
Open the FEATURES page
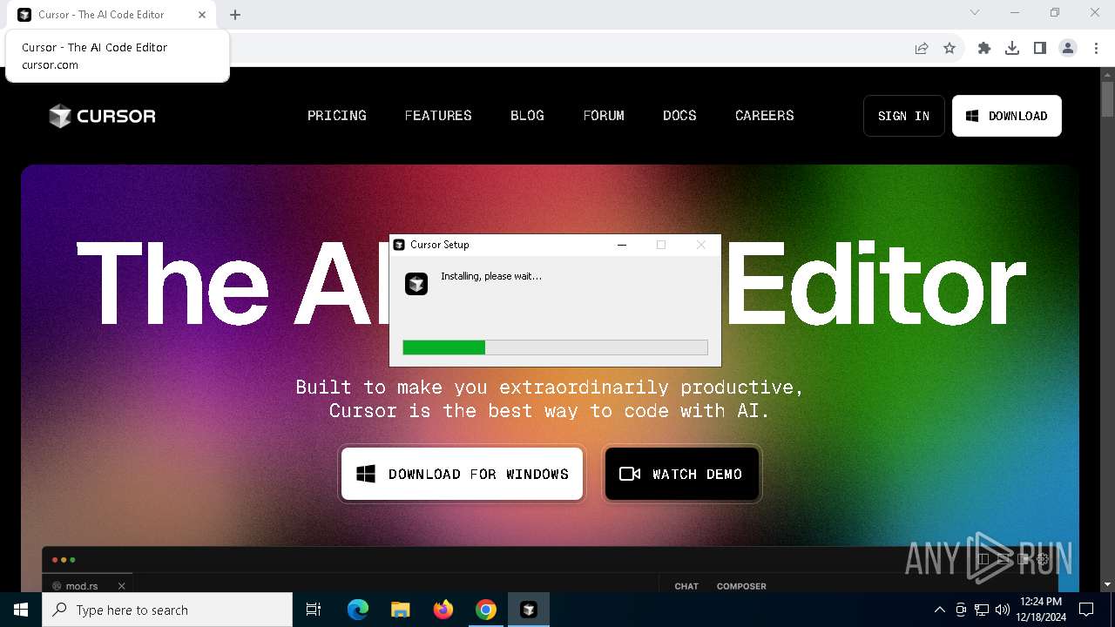[x=438, y=115]
